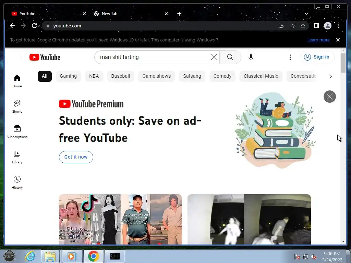Share this page icon

coord(292,26)
